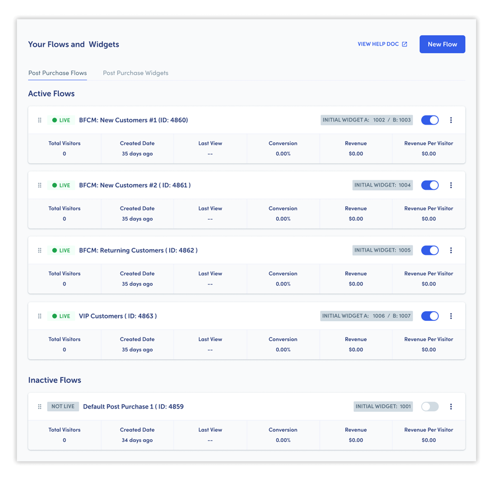Open flow title BFCM: New Customers #1 (ID: 4860)

[x=134, y=120]
